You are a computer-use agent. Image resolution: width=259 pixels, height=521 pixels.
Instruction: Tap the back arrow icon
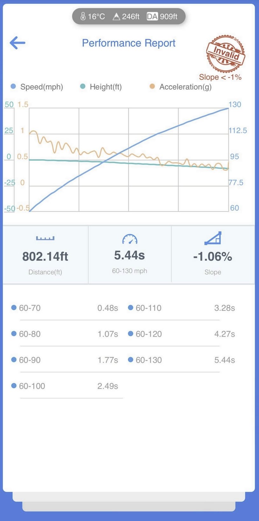[17, 43]
